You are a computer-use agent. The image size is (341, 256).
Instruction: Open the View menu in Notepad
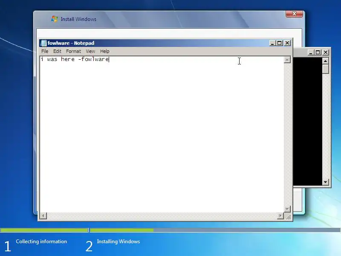[x=90, y=51]
